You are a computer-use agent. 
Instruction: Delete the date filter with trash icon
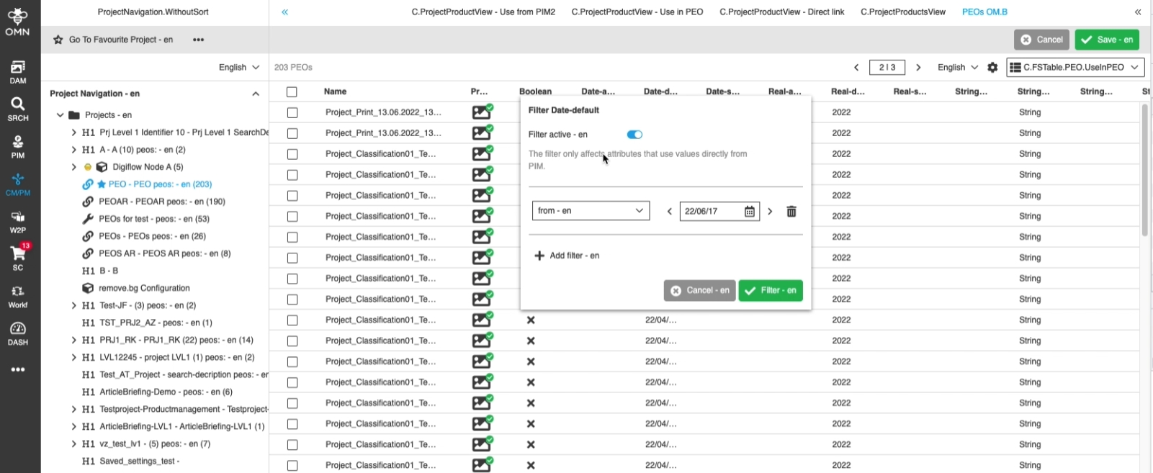point(791,211)
